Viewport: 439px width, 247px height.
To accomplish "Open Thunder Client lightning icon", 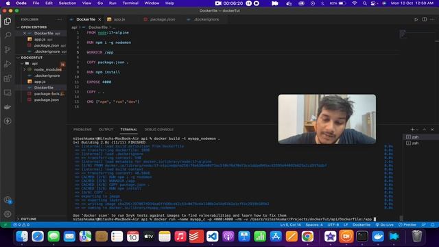I will click(8, 121).
